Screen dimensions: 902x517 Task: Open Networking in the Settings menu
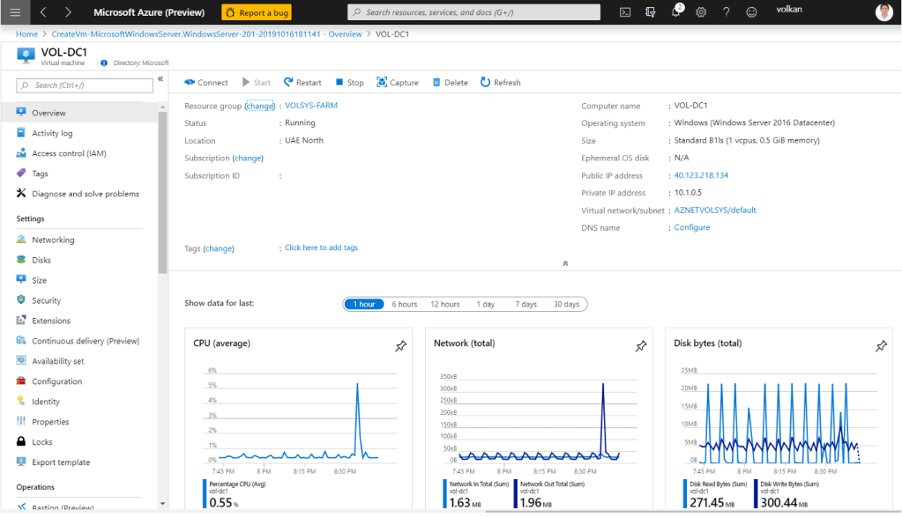pyautogui.click(x=53, y=240)
